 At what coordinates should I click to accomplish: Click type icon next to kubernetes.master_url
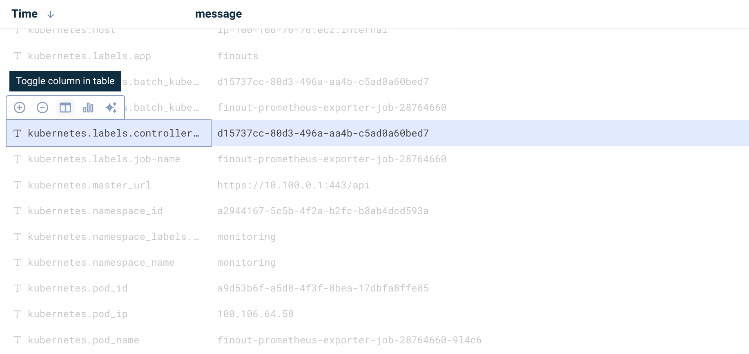[17, 185]
